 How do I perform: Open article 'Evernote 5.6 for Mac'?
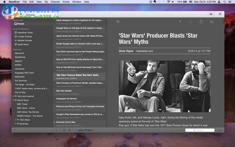(x=79, y=123)
